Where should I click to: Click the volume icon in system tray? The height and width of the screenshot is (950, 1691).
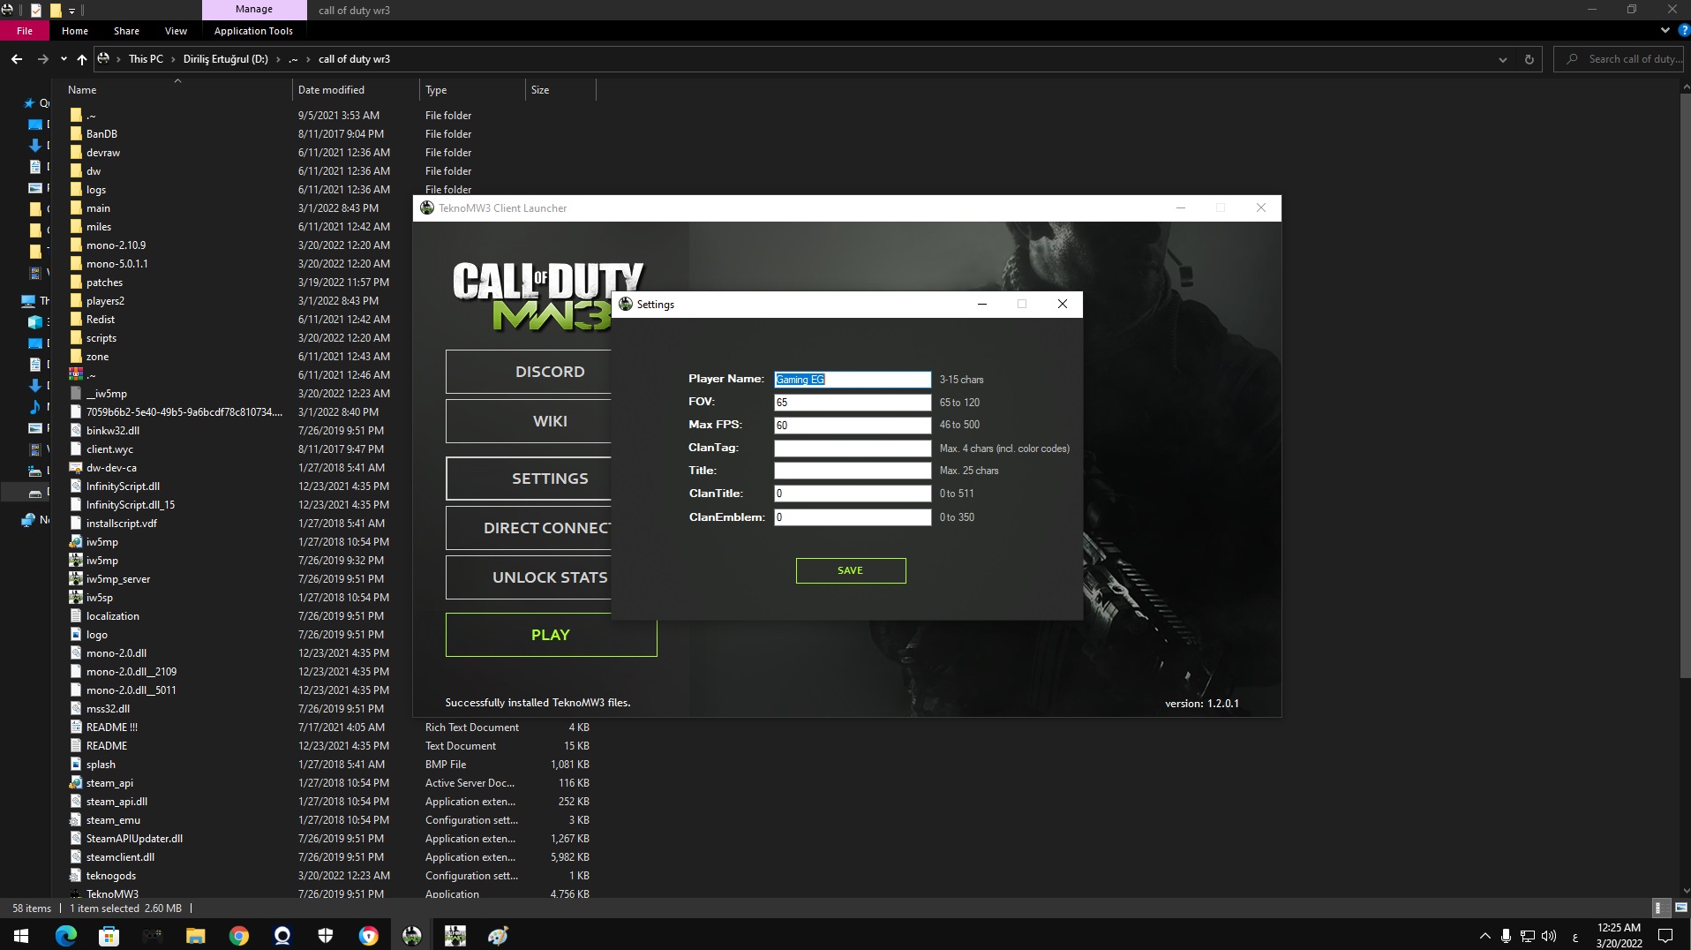pos(1549,936)
